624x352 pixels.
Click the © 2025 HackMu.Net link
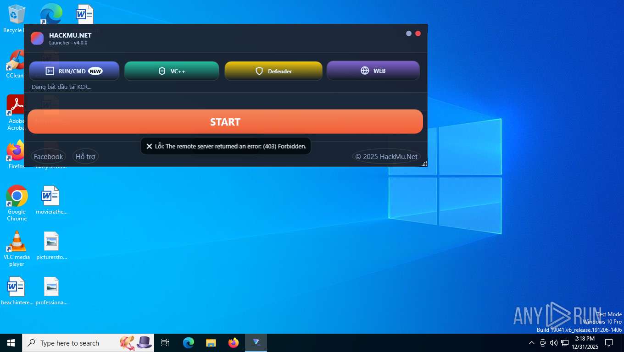point(386,156)
